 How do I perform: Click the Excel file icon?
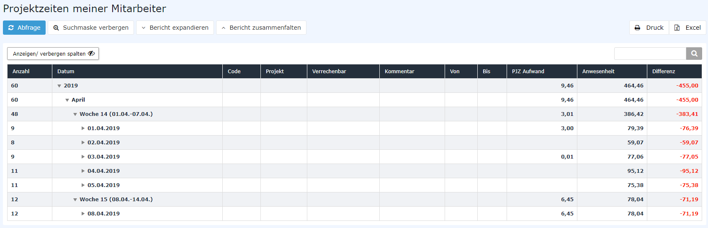(677, 28)
